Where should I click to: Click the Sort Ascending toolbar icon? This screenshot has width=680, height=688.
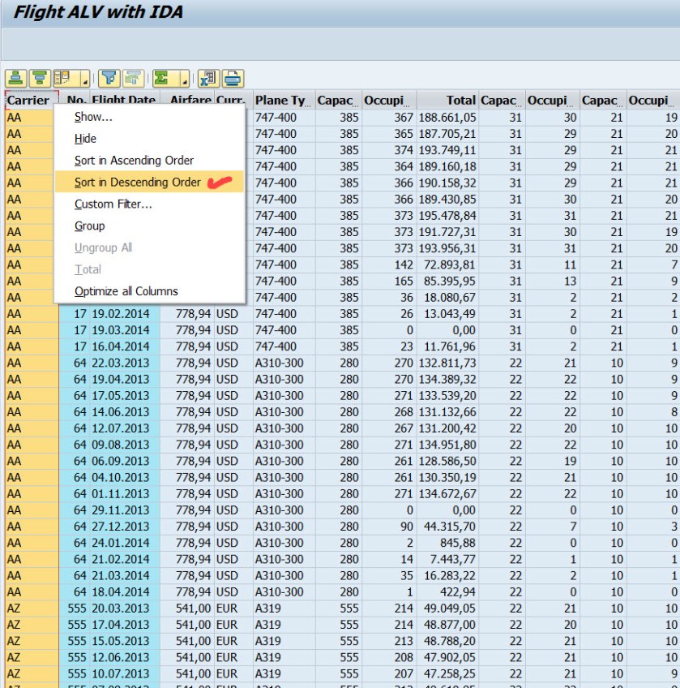tap(15, 78)
